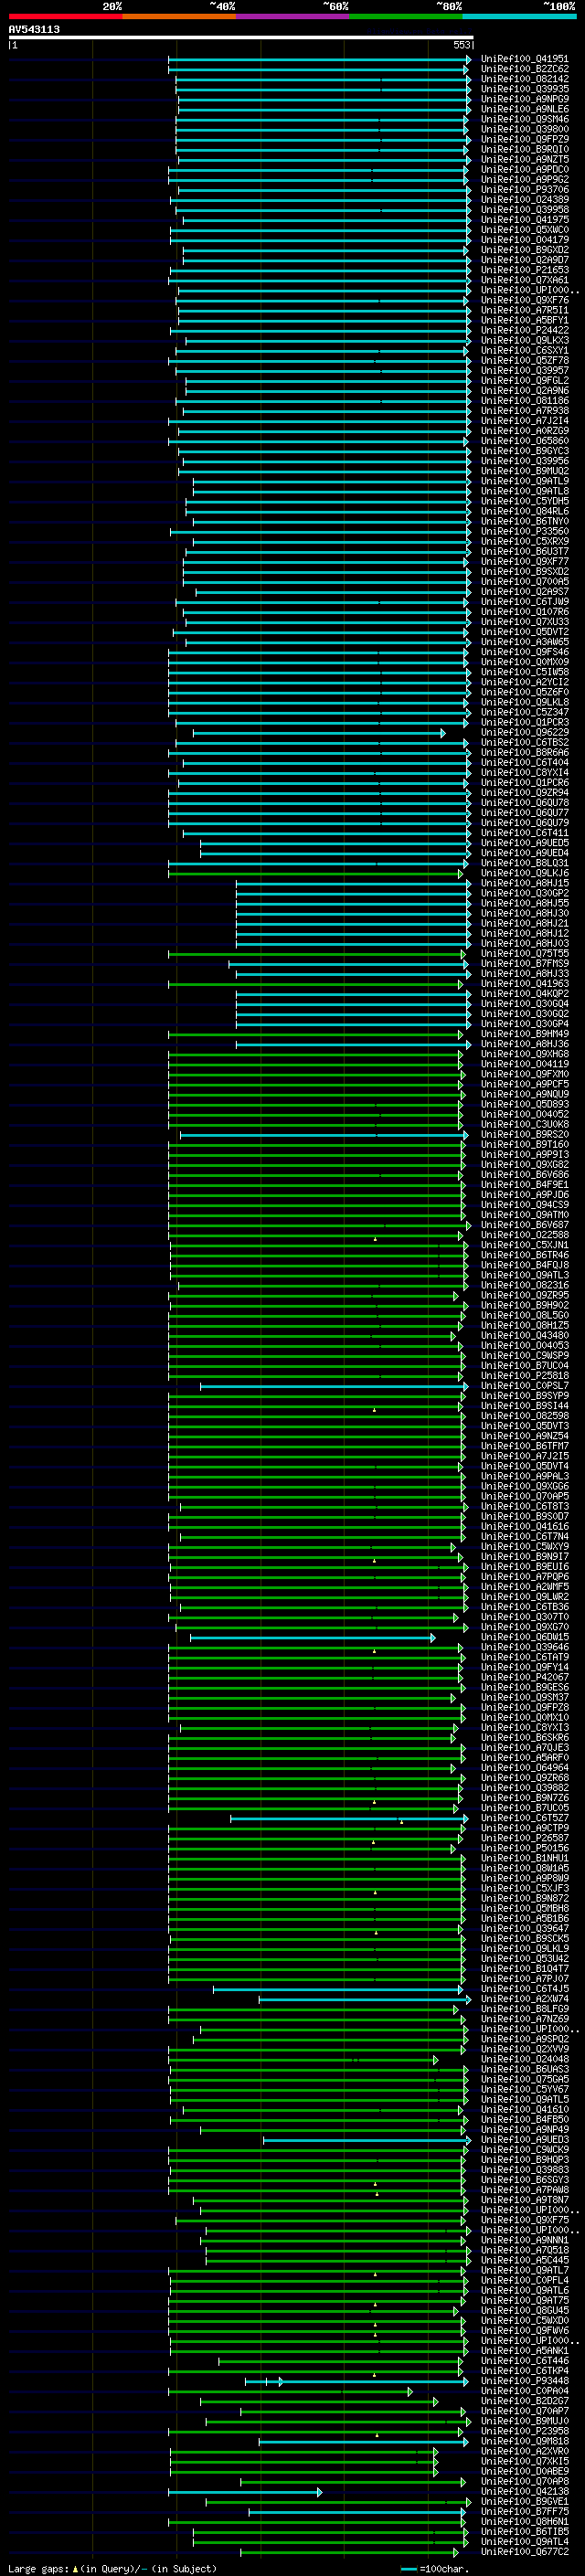Select the label UniRef100_C5XJN1
The height and width of the screenshot is (2576, 585).
[525, 1245]
